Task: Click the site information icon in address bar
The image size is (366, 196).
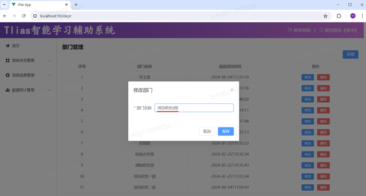Action: click(35, 16)
